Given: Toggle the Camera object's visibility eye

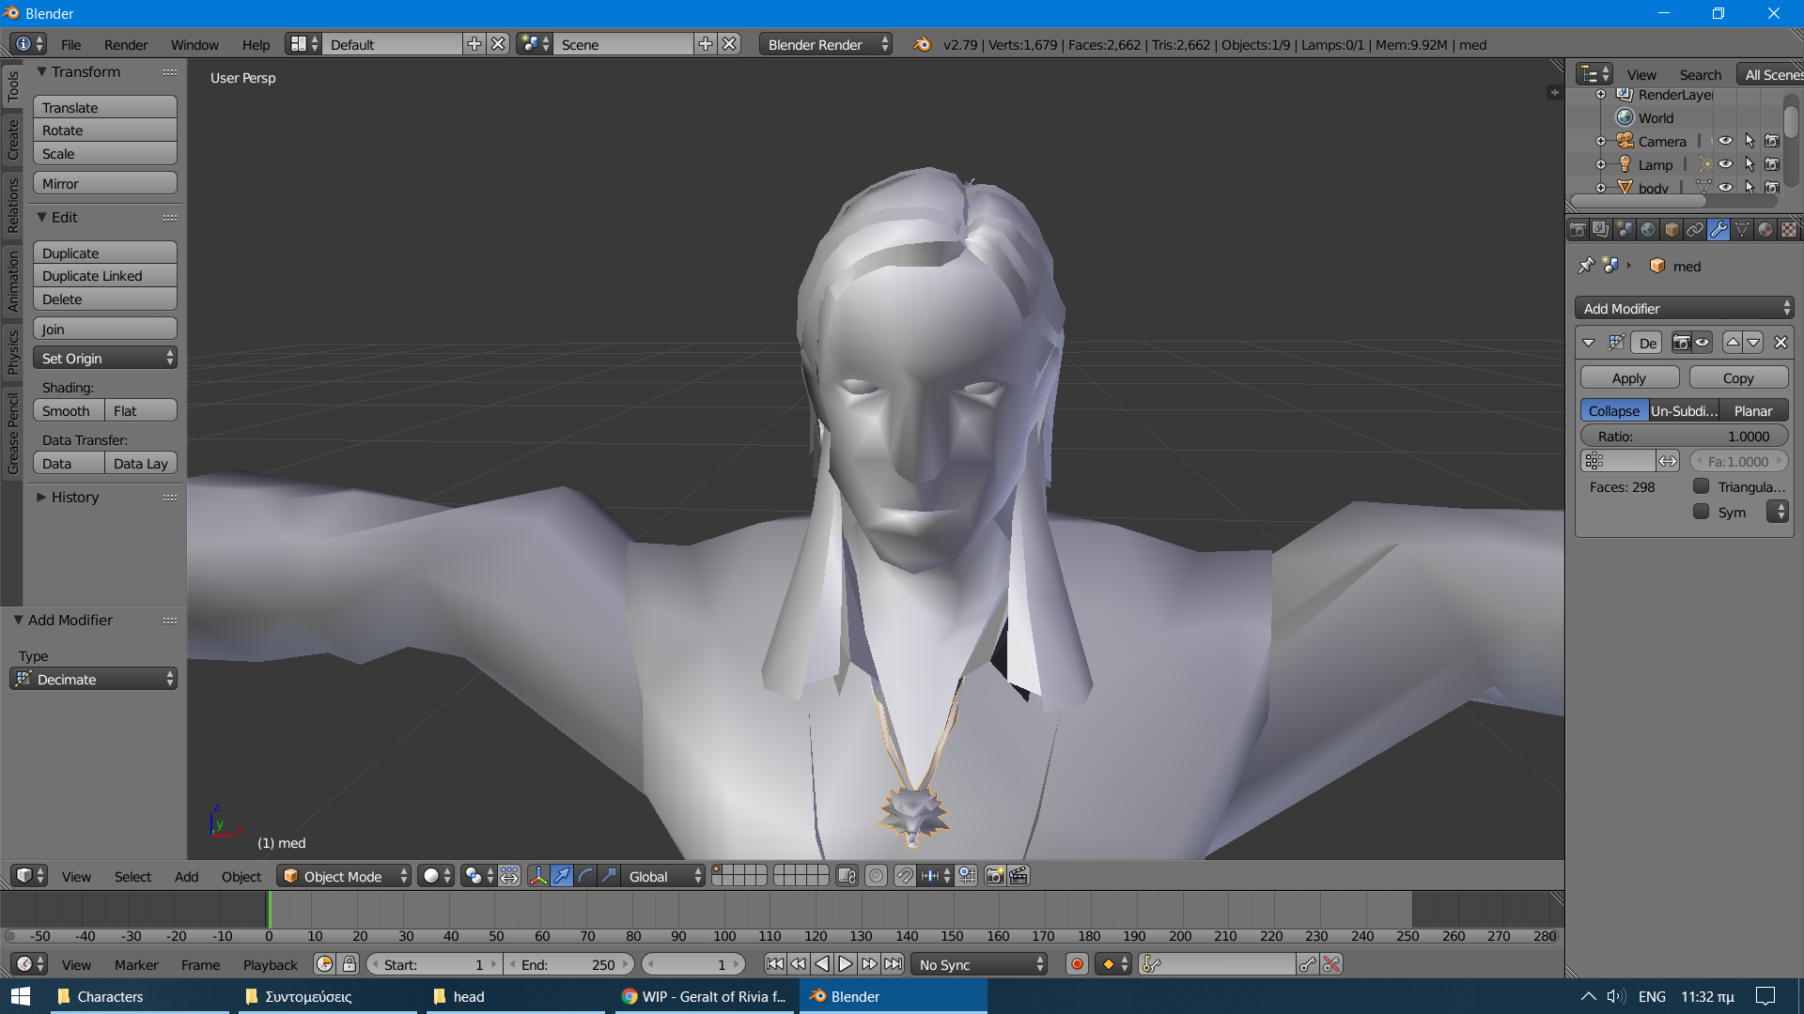Looking at the screenshot, I should point(1726,141).
